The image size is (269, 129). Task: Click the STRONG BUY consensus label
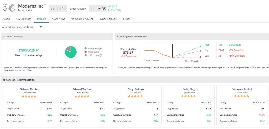coord(28,51)
